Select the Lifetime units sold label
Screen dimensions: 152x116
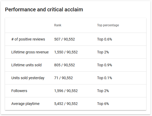point(26,65)
